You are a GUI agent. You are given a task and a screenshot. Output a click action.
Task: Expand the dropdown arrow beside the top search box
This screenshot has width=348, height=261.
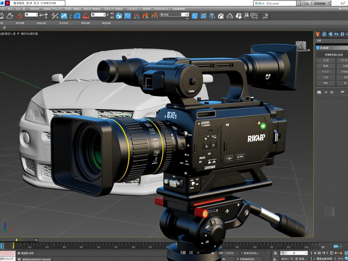point(299,3)
